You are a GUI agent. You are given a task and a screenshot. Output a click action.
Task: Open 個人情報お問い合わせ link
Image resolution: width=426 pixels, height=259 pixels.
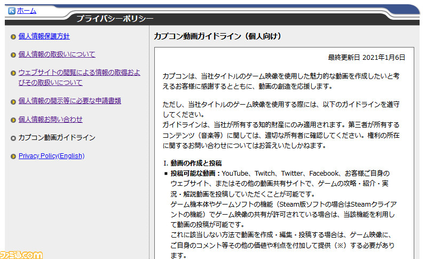[x=51, y=119]
